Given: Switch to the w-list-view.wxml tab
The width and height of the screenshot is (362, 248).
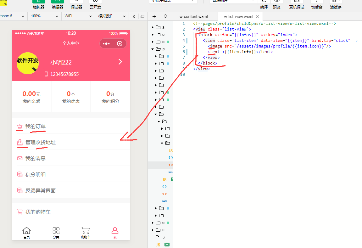Looking at the screenshot, I should click(x=238, y=17).
